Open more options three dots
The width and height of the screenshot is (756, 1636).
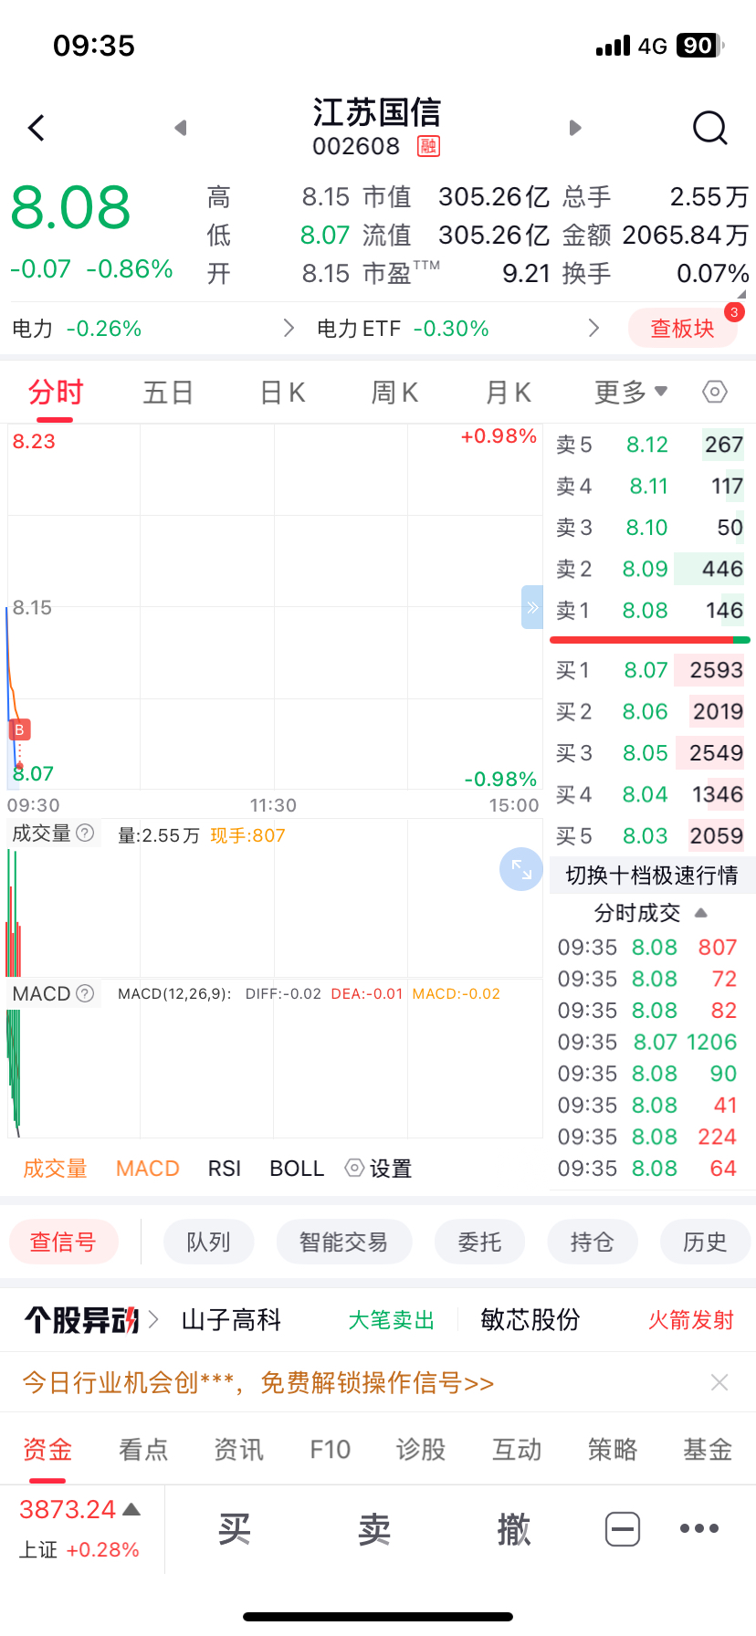(699, 1528)
